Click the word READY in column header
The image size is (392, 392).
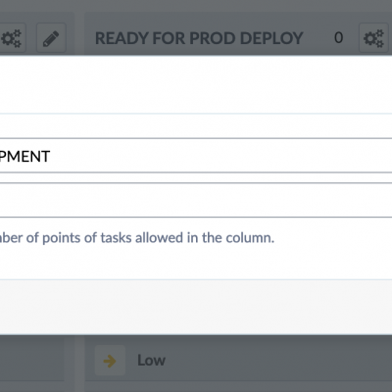pos(122,38)
